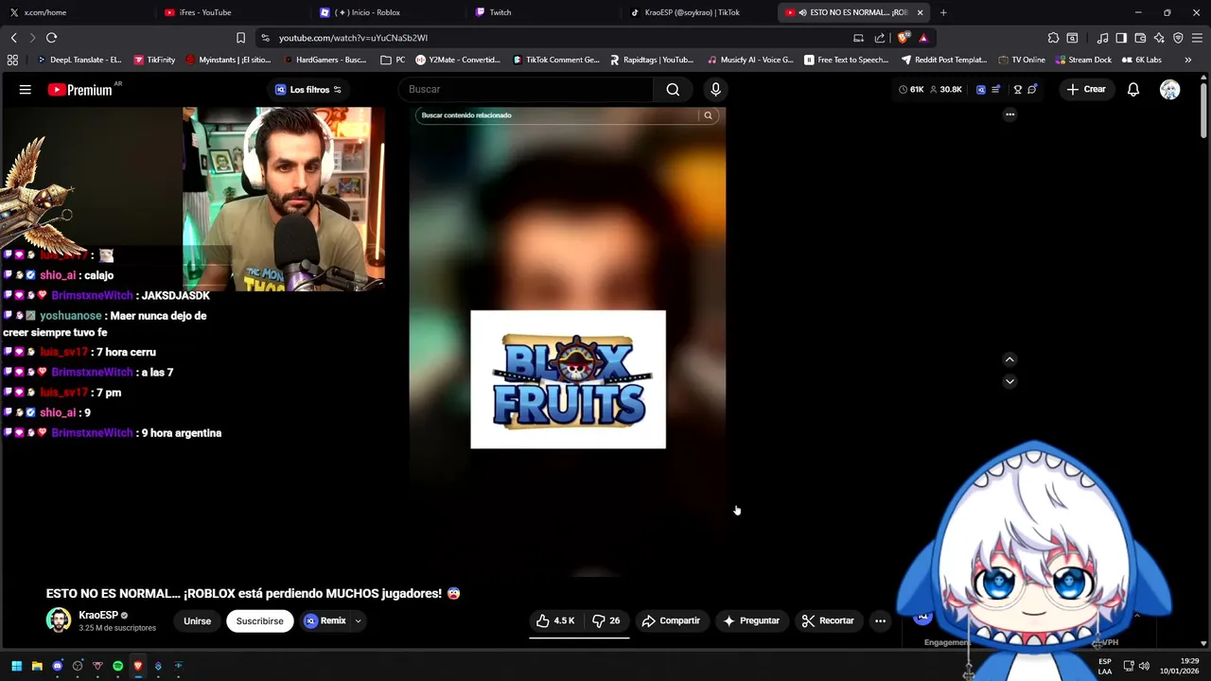Switch to KraoESP TikTok tab
Viewport: 1211px width, 681px height.
click(x=698, y=12)
